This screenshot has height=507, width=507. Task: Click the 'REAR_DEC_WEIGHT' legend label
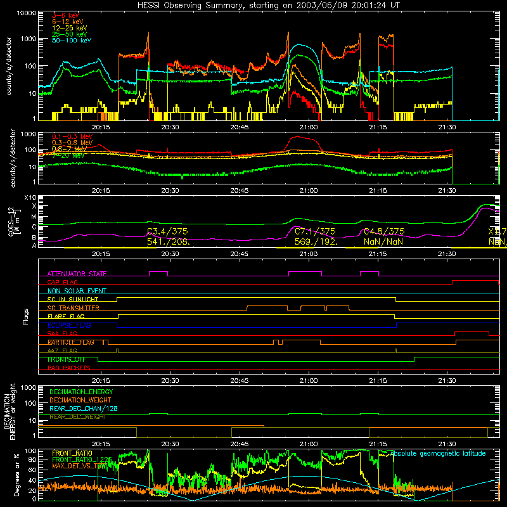point(77,417)
